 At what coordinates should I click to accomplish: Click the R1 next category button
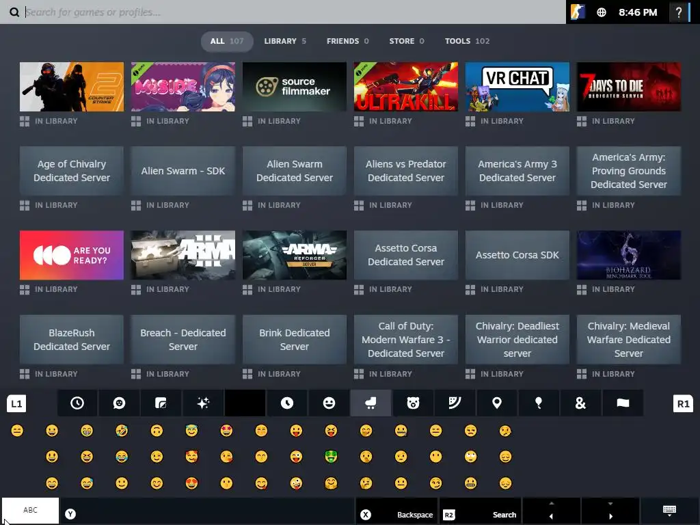tap(683, 403)
